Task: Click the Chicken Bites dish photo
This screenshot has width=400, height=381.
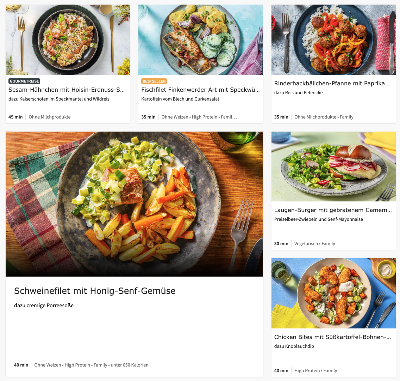Action: [333, 293]
